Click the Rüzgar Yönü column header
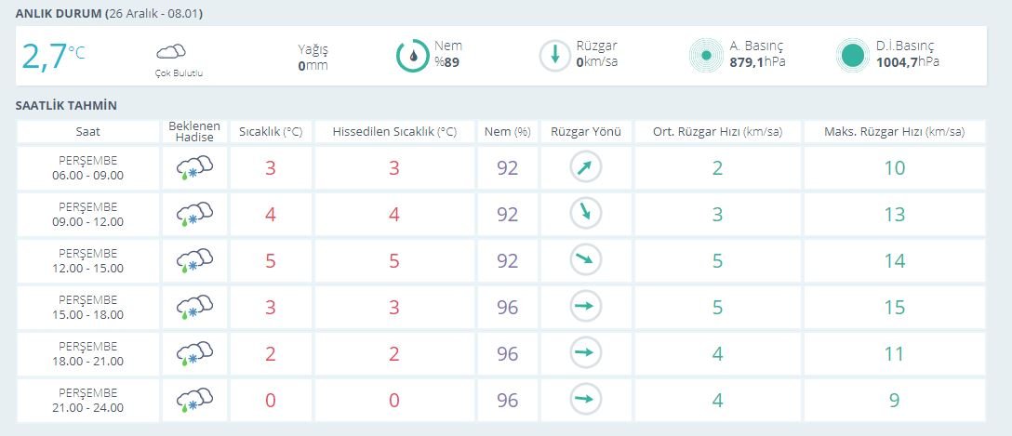The width and height of the screenshot is (1012, 436). [x=586, y=132]
